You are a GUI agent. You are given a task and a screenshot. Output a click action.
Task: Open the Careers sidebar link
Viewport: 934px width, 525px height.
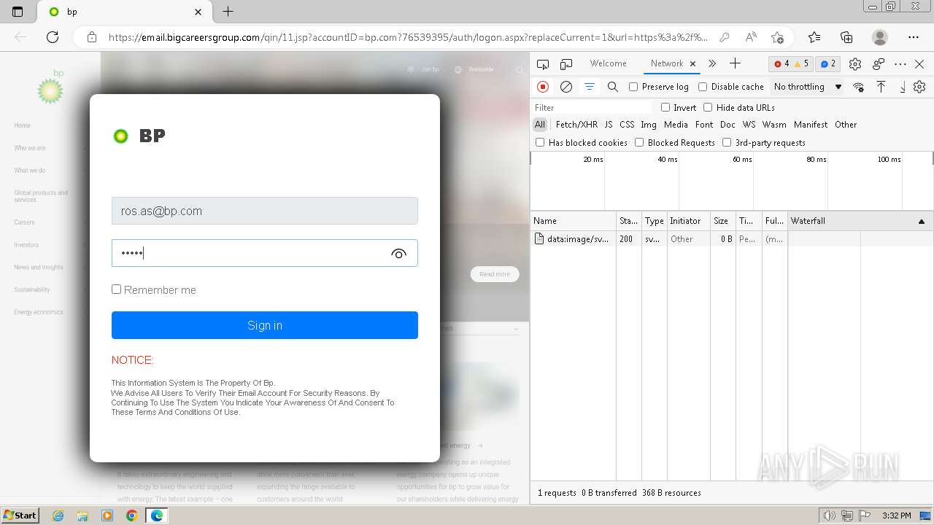[24, 222]
